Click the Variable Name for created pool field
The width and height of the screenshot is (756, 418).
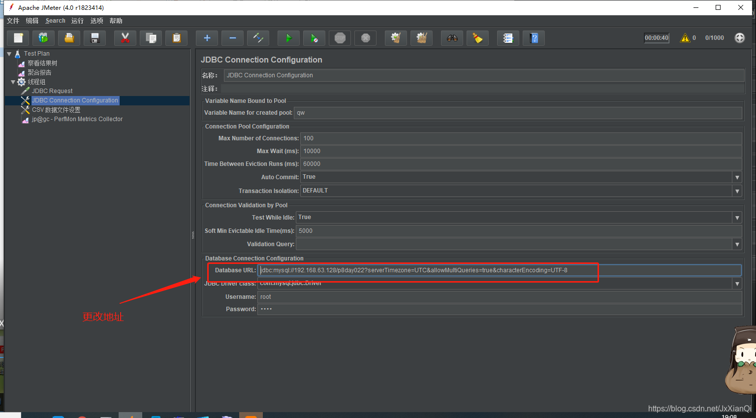518,113
